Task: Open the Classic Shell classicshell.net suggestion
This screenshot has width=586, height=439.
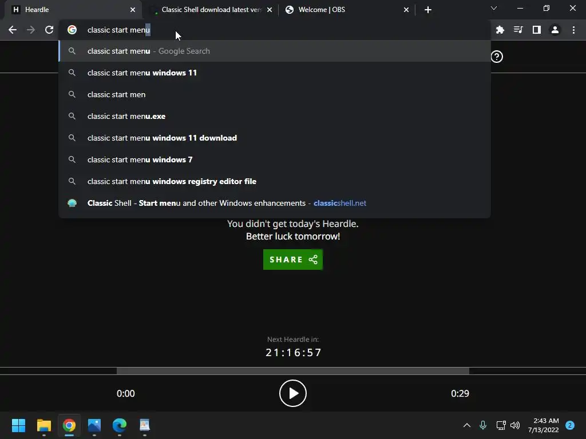Action: click(275, 203)
